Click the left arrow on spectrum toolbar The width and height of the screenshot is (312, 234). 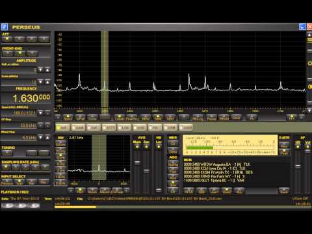pyautogui.click(x=58, y=118)
